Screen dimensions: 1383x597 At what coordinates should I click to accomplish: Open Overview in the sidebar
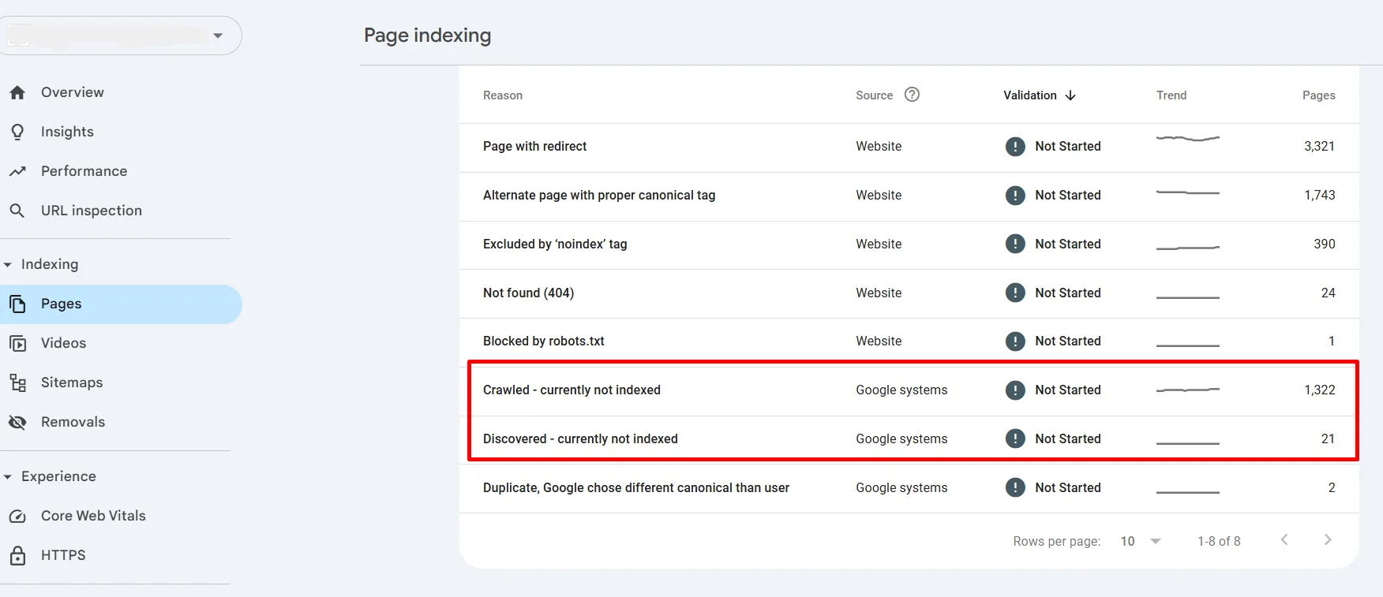(x=121, y=92)
